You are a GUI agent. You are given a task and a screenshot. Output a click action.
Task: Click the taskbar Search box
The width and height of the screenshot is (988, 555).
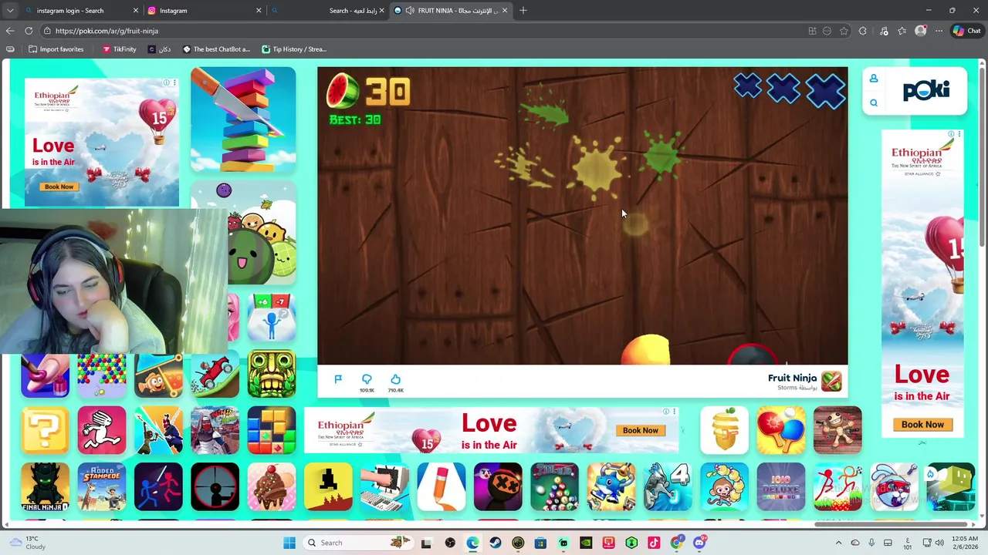(x=359, y=543)
